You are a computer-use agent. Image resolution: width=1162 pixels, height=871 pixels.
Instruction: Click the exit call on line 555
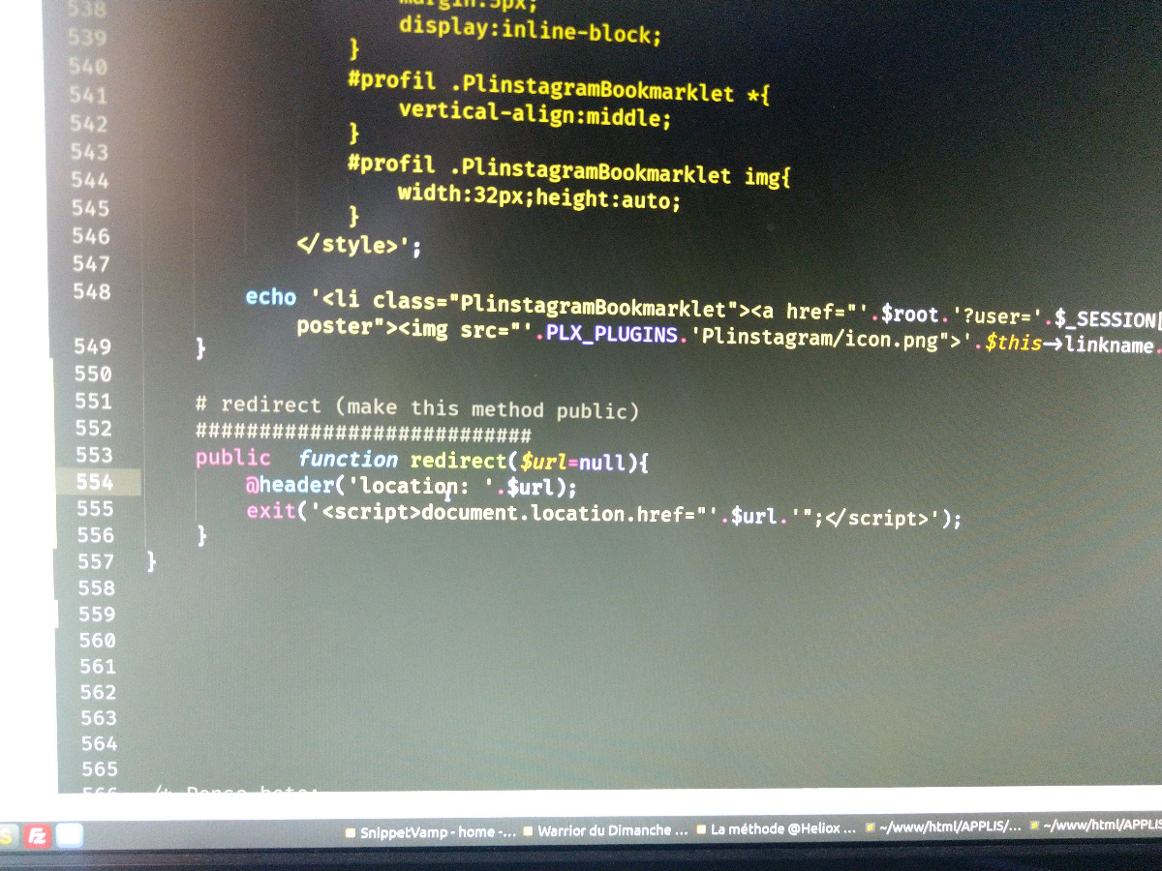click(x=271, y=510)
